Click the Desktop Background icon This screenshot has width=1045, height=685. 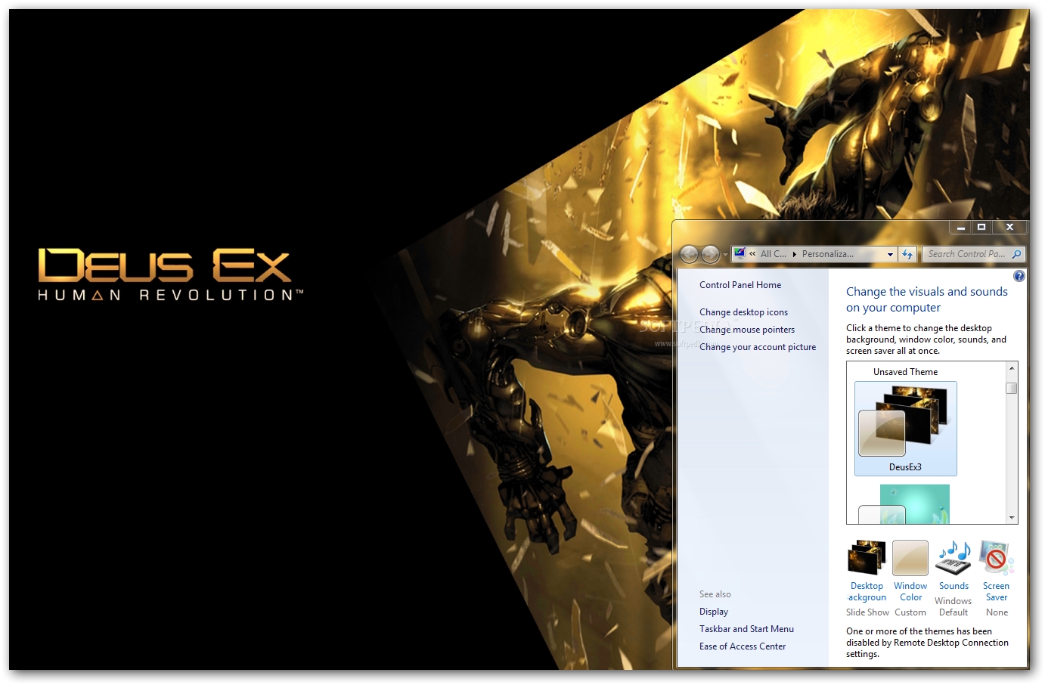(x=867, y=558)
